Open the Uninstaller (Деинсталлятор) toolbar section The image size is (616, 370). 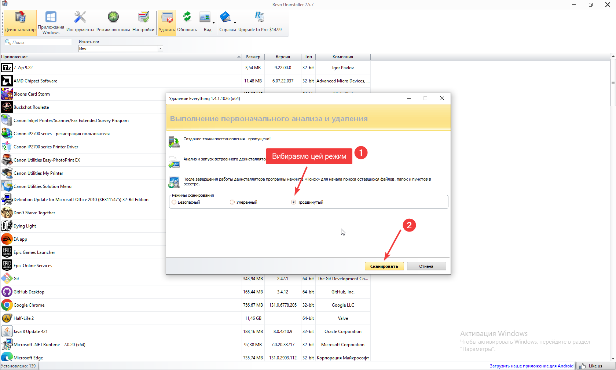pyautogui.click(x=20, y=23)
